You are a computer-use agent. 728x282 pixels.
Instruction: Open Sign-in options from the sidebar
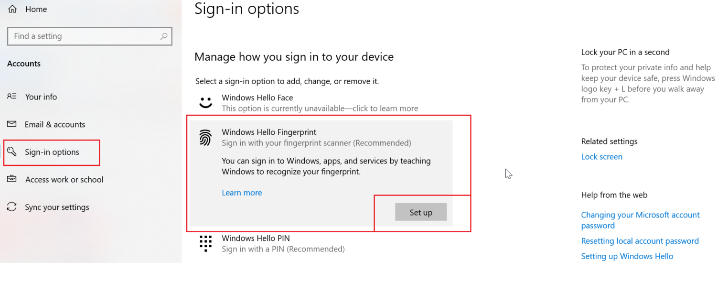52,152
